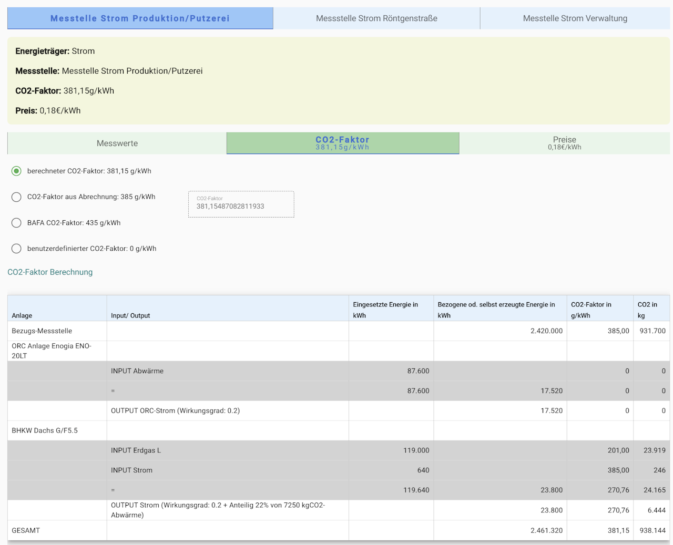Click the ORC Anlage Enogia ENO-20LT entry
This screenshot has width=673, height=545.
click(52, 351)
